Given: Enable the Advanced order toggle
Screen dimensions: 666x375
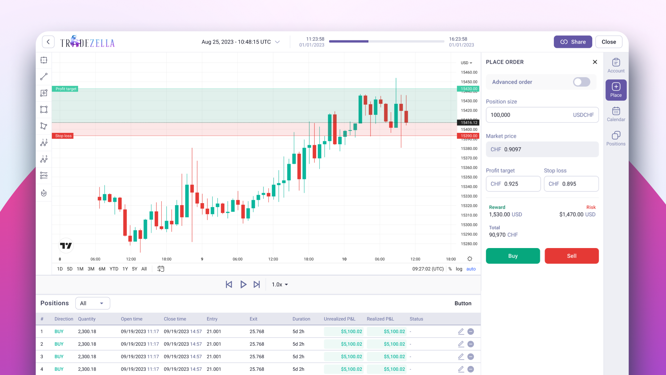Looking at the screenshot, I should pyautogui.click(x=581, y=82).
